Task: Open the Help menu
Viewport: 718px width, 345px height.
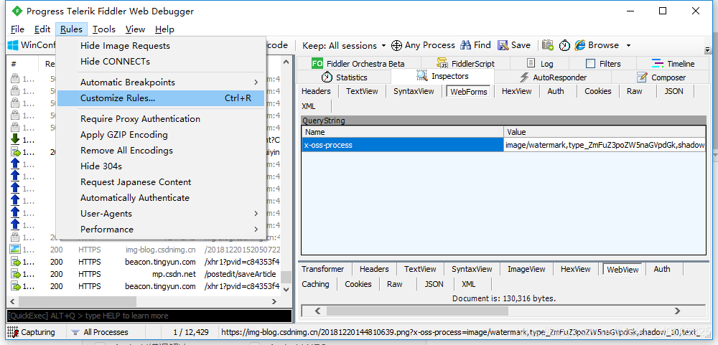Action: (x=164, y=29)
